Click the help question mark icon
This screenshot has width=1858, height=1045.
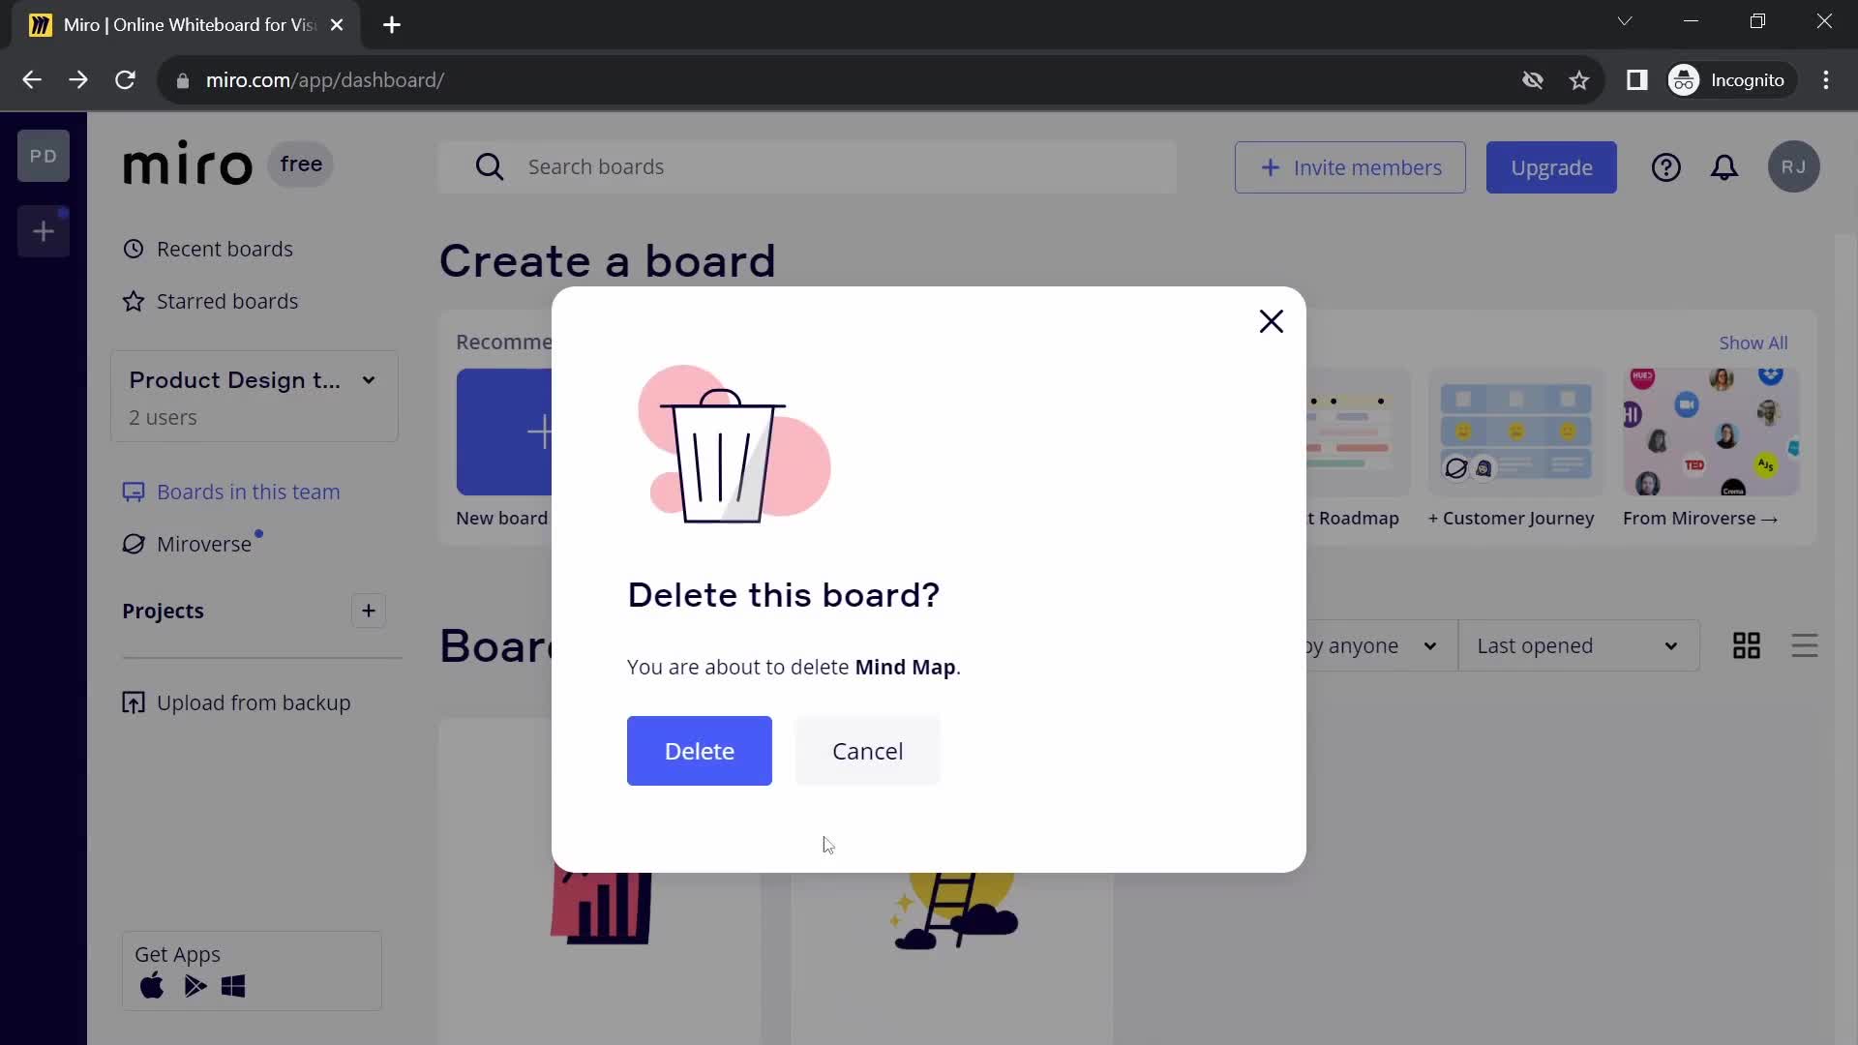tap(1666, 167)
